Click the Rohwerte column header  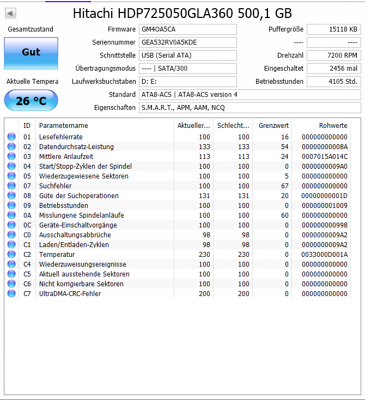(321, 126)
